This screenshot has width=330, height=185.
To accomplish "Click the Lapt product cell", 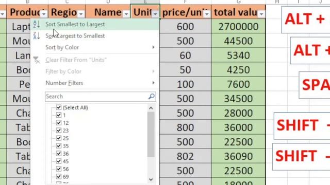I will (19, 27).
